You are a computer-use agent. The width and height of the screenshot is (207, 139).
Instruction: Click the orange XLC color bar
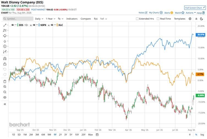click(x=57, y=25)
